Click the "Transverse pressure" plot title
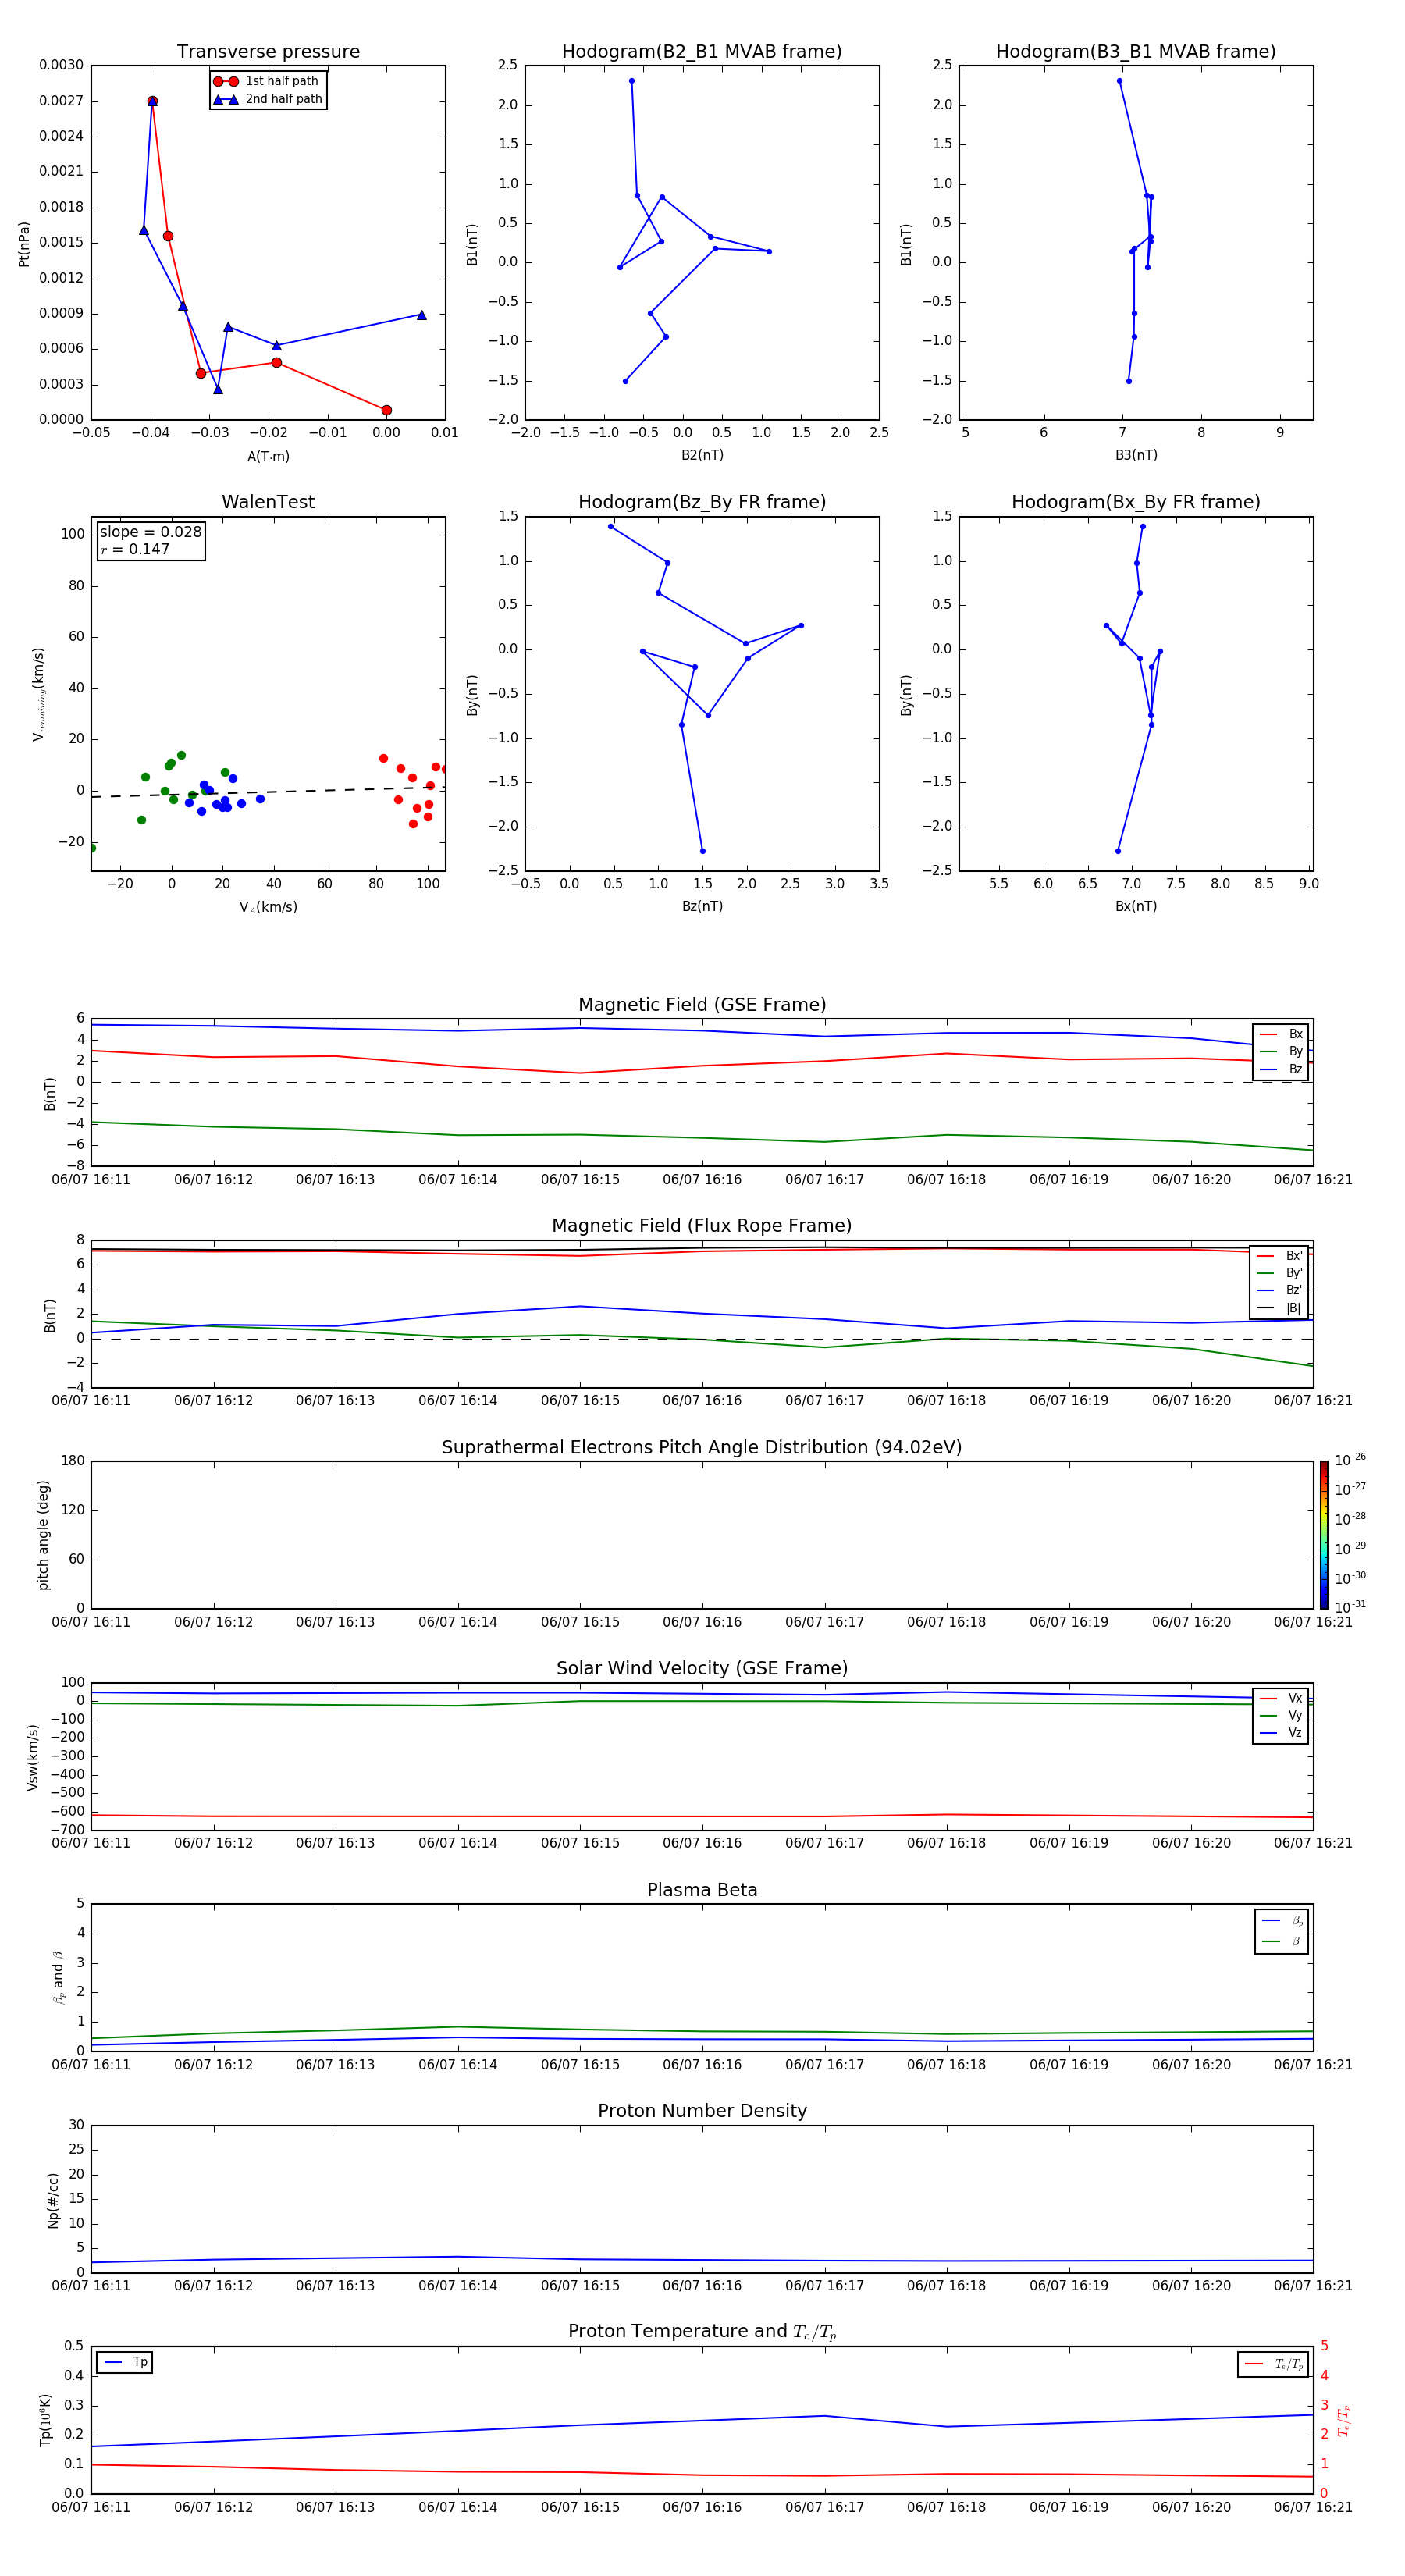 [x=268, y=52]
